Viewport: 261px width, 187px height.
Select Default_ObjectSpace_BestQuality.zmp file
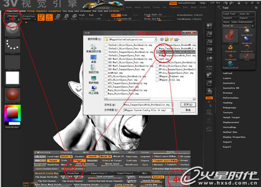pyautogui.click(x=128, y=45)
